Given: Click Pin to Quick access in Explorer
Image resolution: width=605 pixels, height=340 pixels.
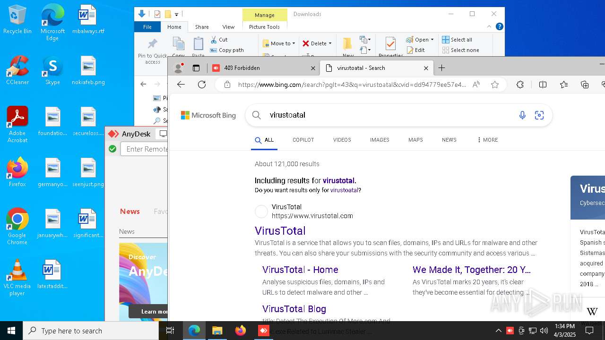Looking at the screenshot, I should (152, 52).
